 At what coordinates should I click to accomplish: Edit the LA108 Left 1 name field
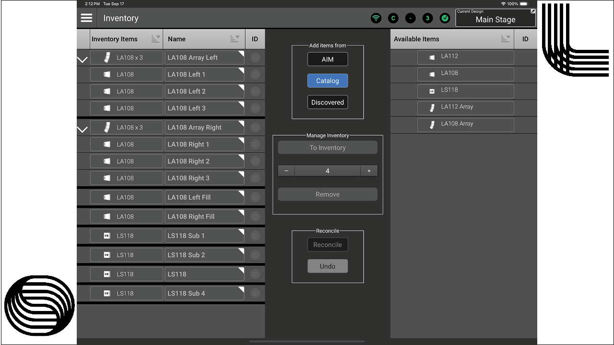(x=204, y=74)
